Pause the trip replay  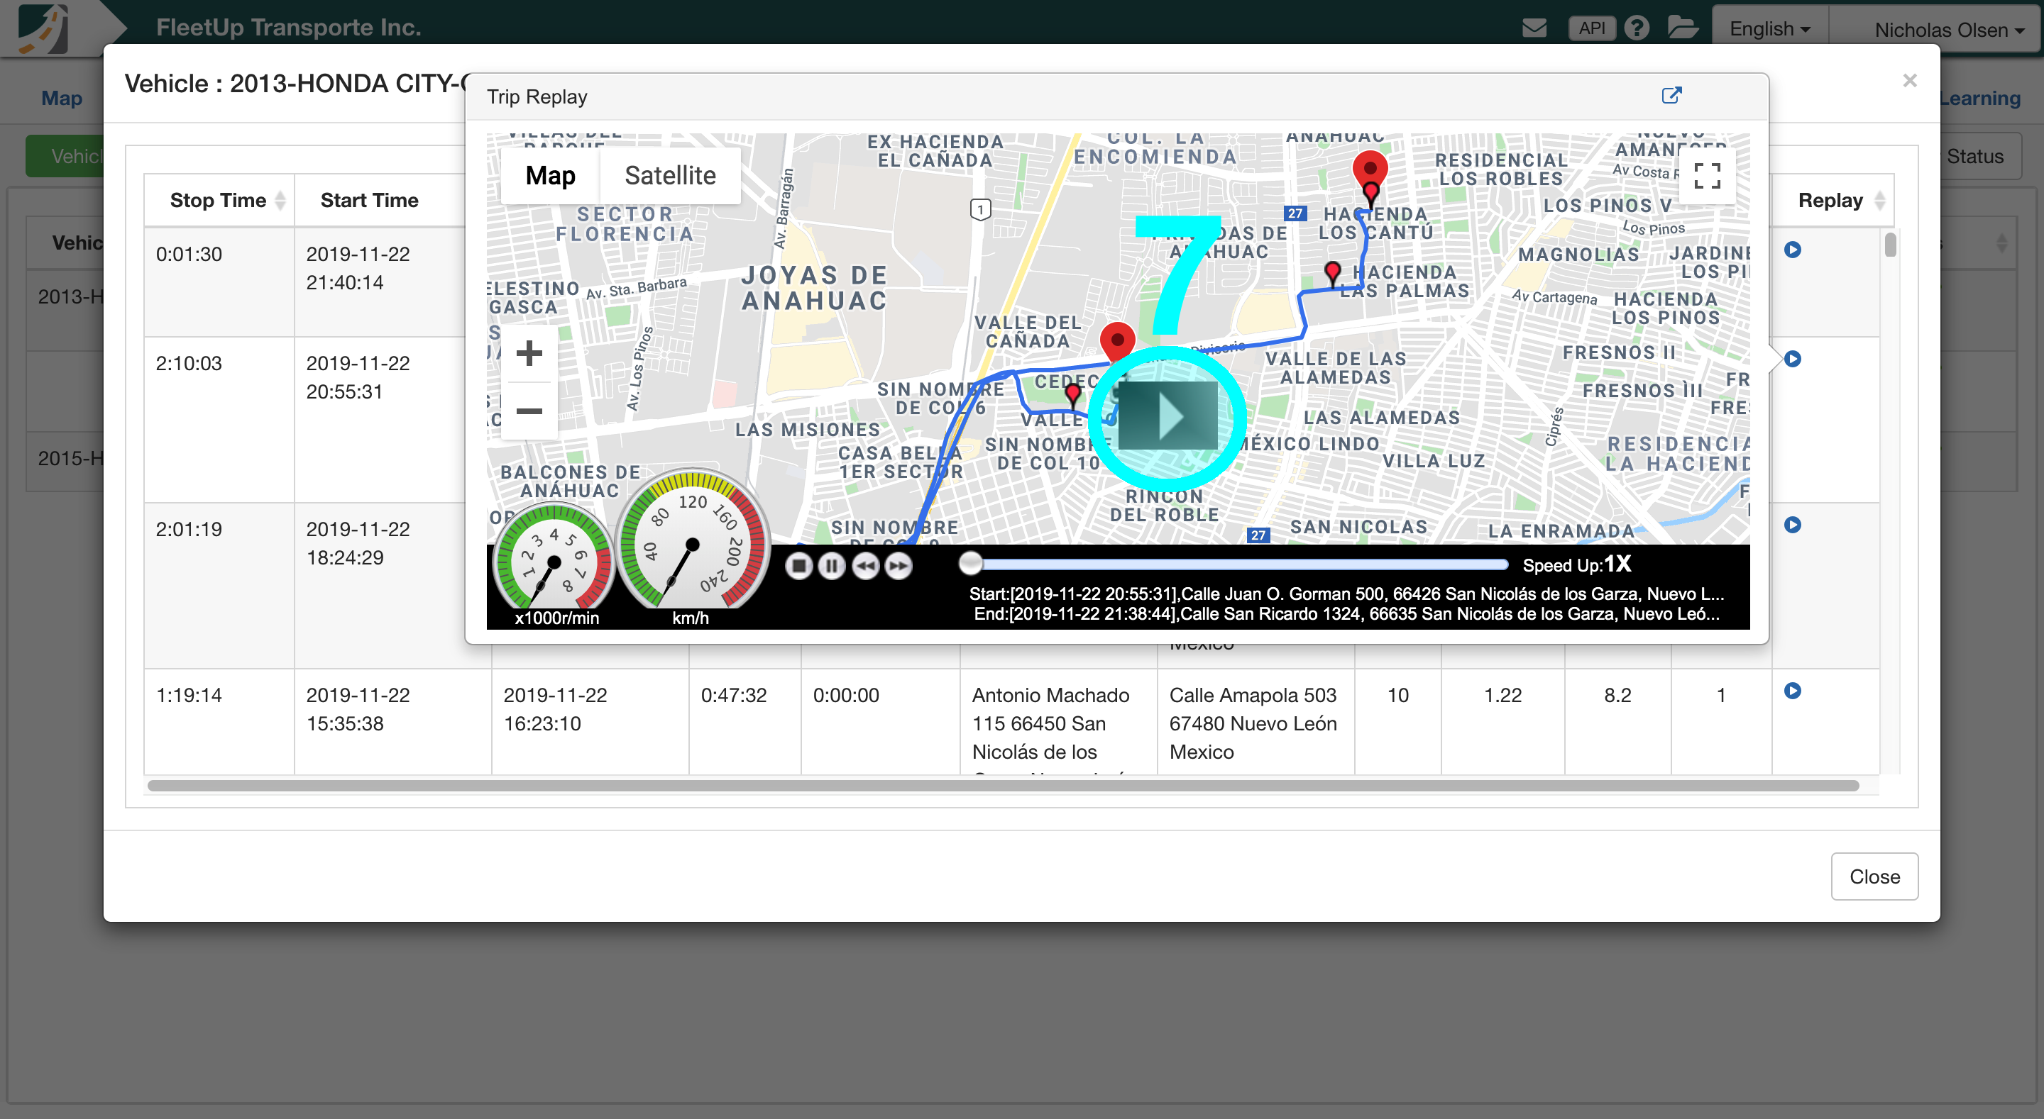[x=832, y=565]
